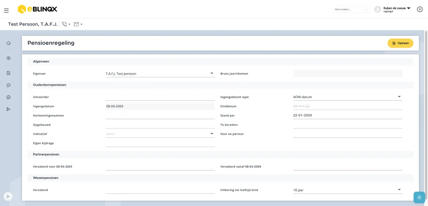
Task: Open the Indicatief dropdown
Action: [160, 134]
